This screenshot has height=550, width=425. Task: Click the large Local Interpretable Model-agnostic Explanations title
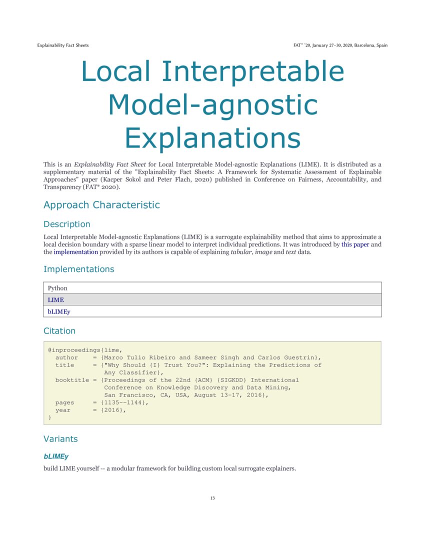tap(212, 105)
